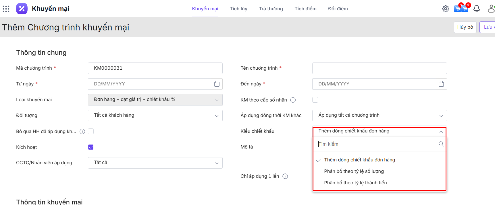Open the calendar picker for Đến ngày
Image resolution: width=495 pixels, height=205 pixels.
coord(441,84)
